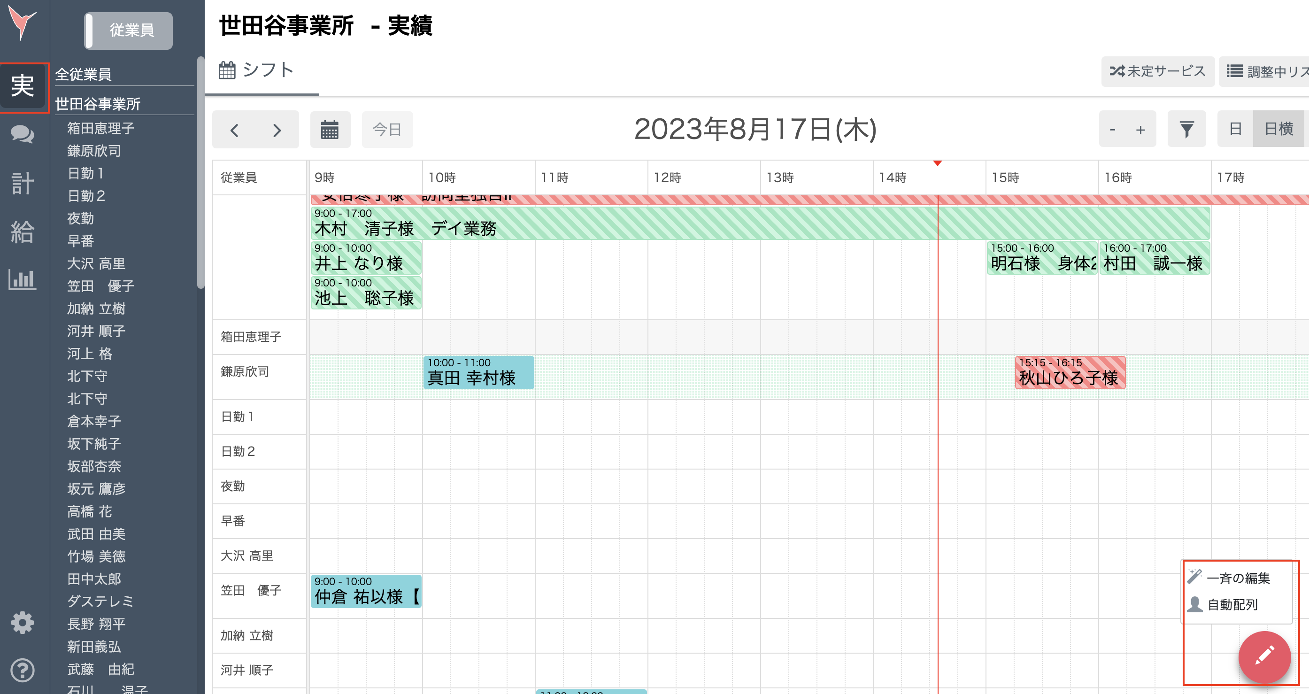1309x694 pixels.
Task: Open the calendar date picker icon
Action: click(330, 130)
